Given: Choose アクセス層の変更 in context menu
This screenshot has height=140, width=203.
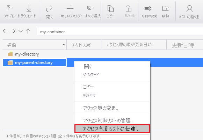Looking at the screenshot, I should click(101, 108).
